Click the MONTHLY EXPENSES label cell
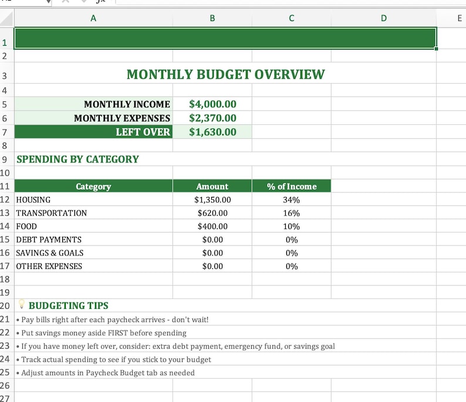This screenshot has width=466, height=402. (x=93, y=118)
